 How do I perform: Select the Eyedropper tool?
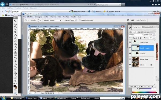pyautogui.click(x=15, y=75)
